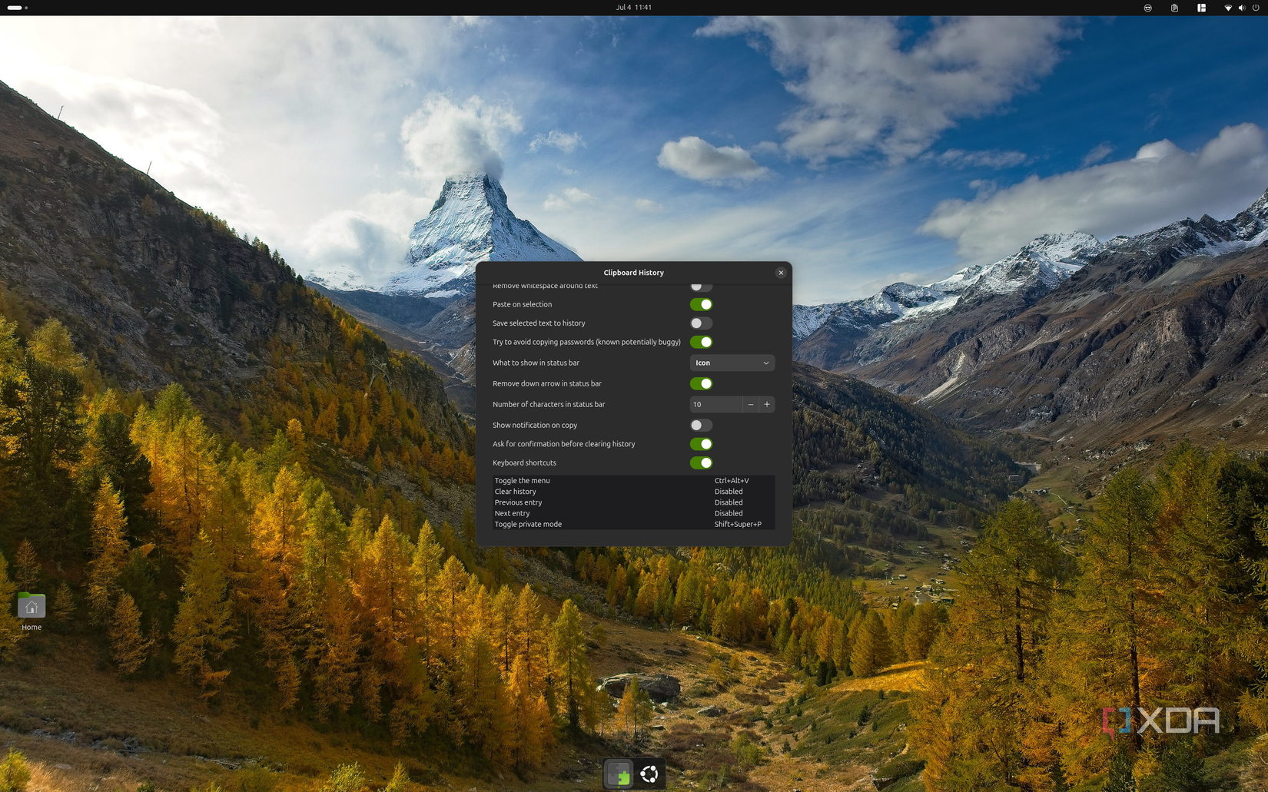Open the Ubuntu Desktop icon in the dock
The width and height of the screenshot is (1268, 792).
(x=649, y=774)
